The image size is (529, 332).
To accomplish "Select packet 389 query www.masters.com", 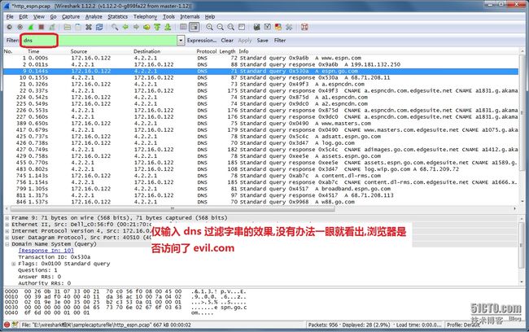I will [260, 124].
